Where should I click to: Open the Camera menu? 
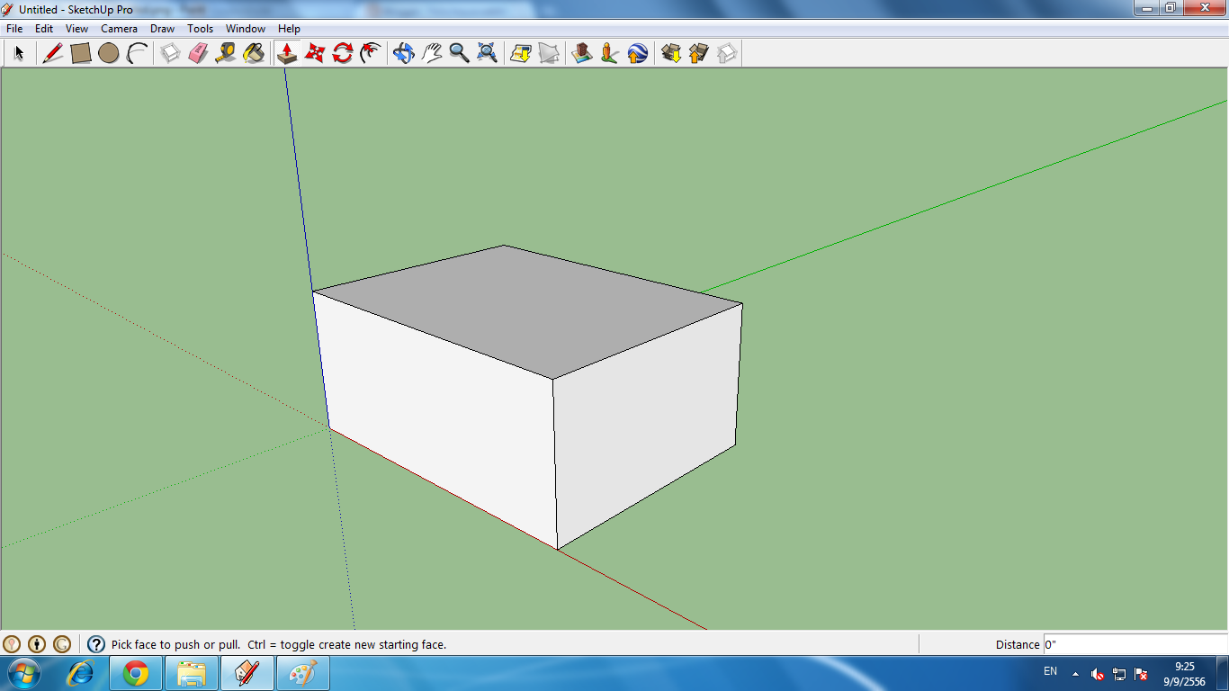(119, 29)
